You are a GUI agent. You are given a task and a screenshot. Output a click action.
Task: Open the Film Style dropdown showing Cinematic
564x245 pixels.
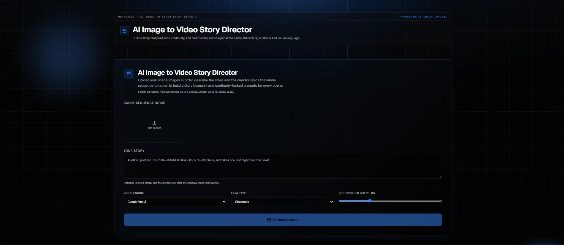click(x=283, y=202)
